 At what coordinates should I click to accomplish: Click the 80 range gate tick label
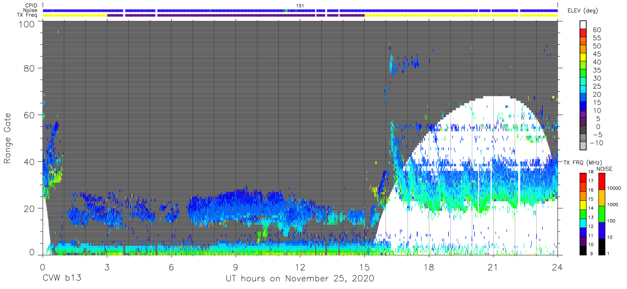29,68
